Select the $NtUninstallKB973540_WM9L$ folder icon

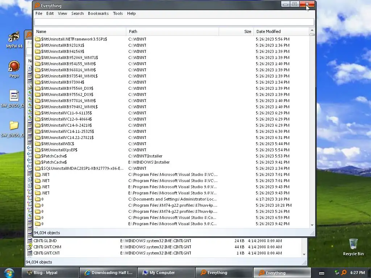(38, 76)
